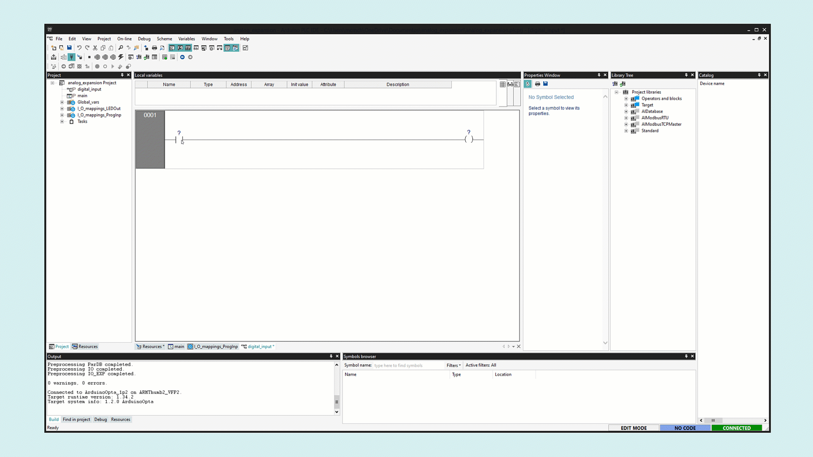Open the Debug menu
The image size is (813, 457).
(x=144, y=39)
